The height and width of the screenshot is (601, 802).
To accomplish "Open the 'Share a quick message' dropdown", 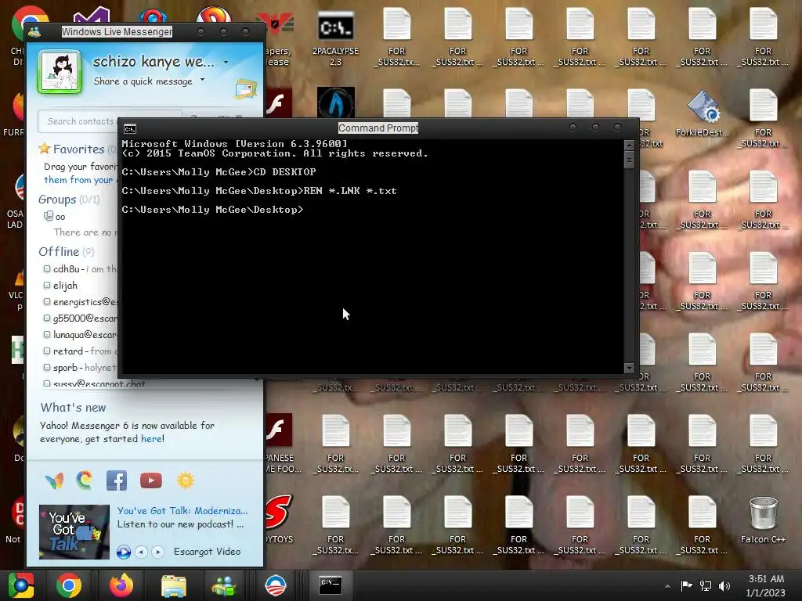I will [x=203, y=80].
